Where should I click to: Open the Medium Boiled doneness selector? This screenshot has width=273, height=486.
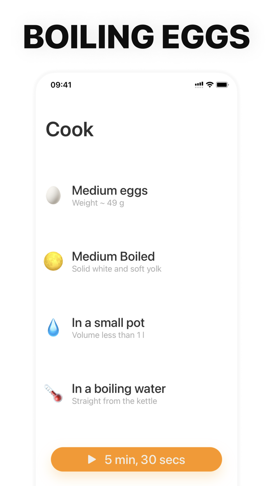(x=113, y=257)
